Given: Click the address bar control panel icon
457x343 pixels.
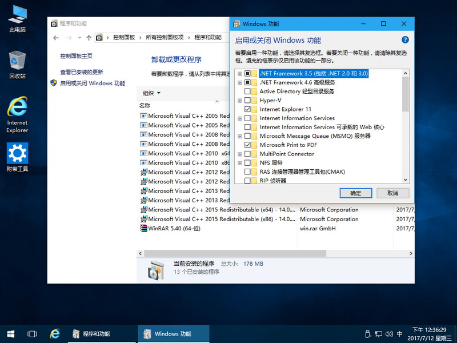Looking at the screenshot, I should coord(99,38).
